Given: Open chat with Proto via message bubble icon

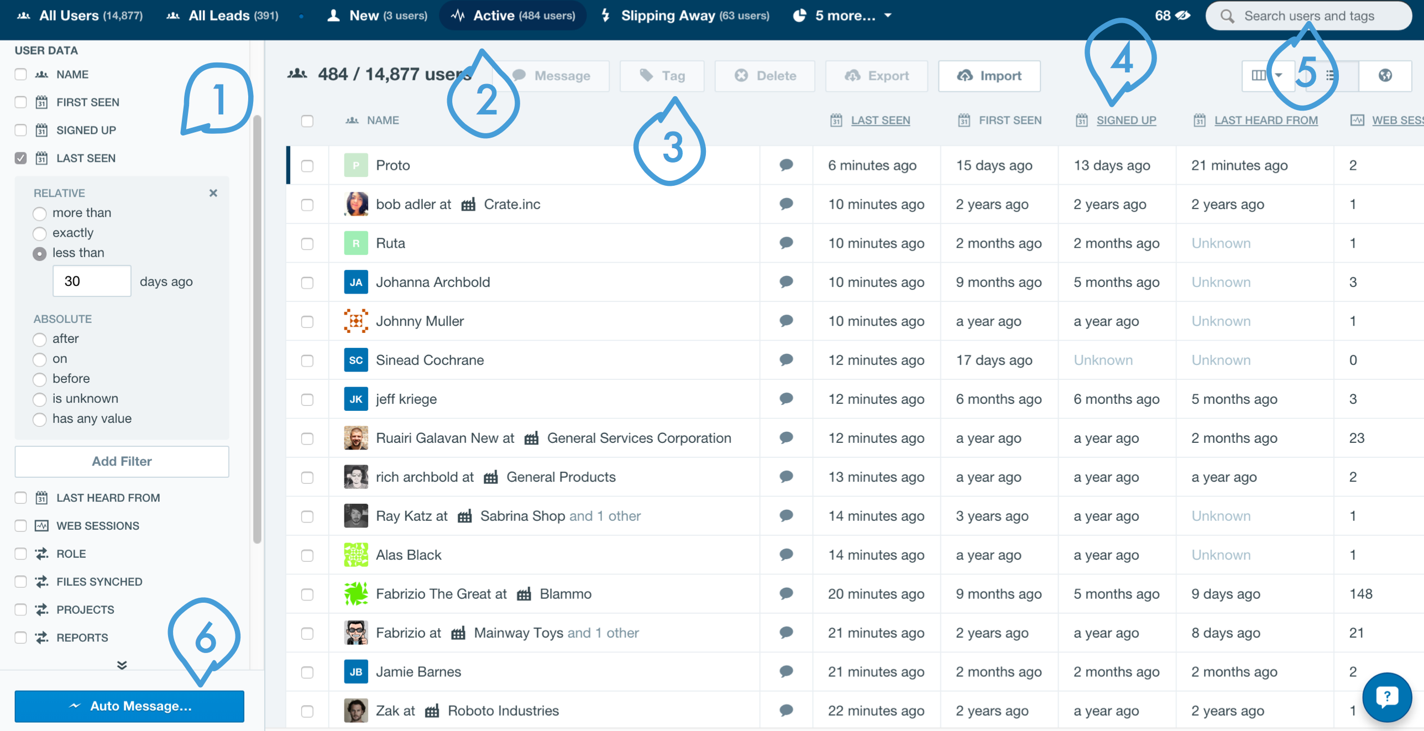Looking at the screenshot, I should (x=786, y=165).
